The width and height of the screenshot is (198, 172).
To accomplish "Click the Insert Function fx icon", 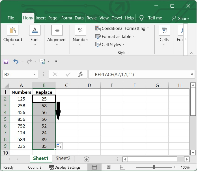I will point(80,74).
